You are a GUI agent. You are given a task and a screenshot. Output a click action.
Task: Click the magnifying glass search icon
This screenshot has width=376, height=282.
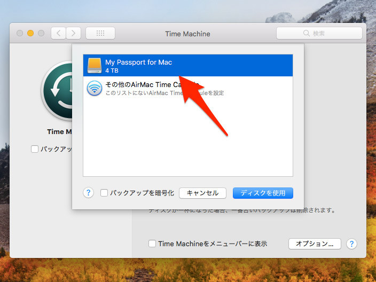point(306,33)
